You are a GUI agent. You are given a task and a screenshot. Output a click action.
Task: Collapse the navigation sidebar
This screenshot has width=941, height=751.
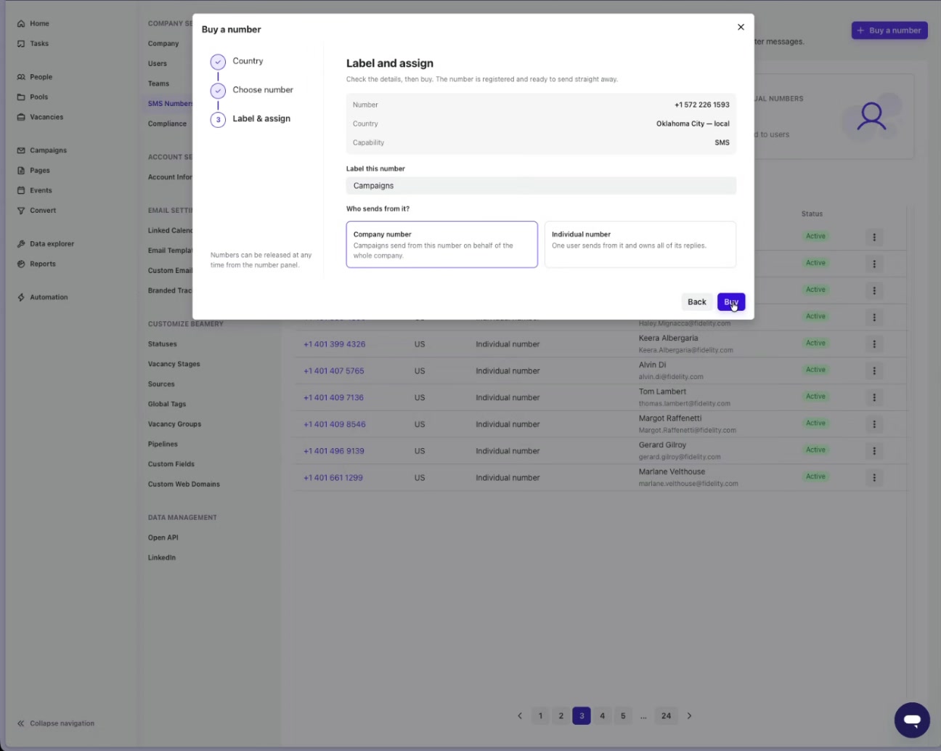tap(56, 723)
